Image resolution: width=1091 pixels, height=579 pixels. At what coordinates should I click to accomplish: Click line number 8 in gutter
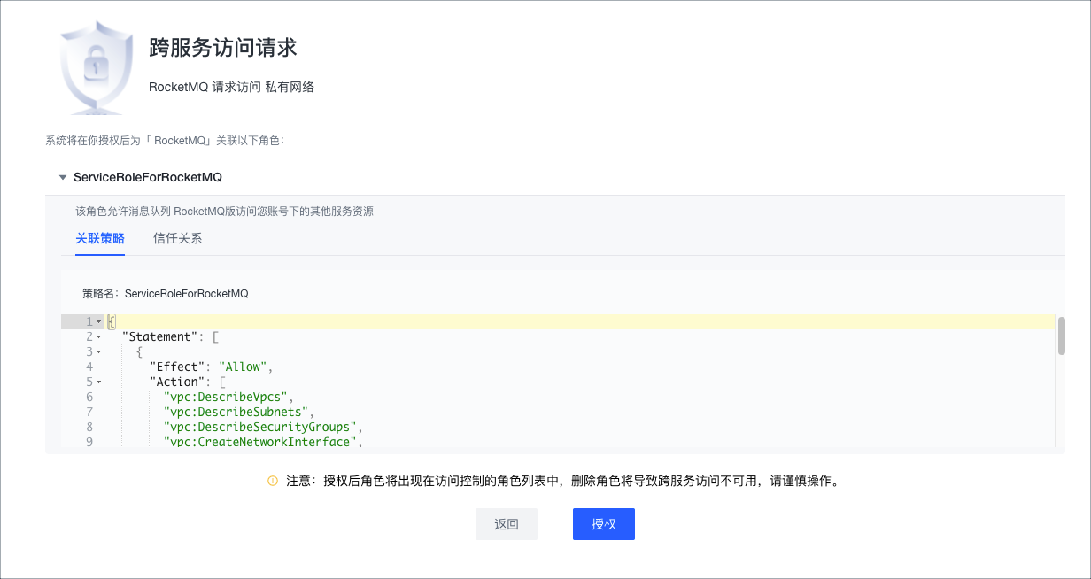point(89,427)
